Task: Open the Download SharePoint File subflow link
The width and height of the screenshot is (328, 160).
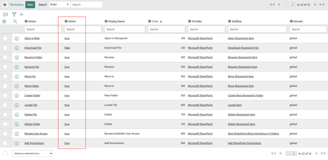Action: pos(243,48)
